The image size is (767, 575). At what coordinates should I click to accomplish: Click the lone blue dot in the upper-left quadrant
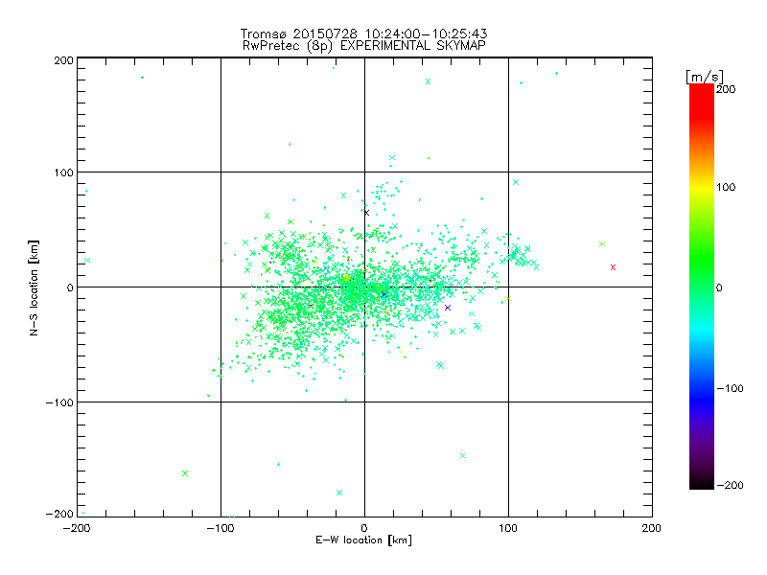(142, 78)
